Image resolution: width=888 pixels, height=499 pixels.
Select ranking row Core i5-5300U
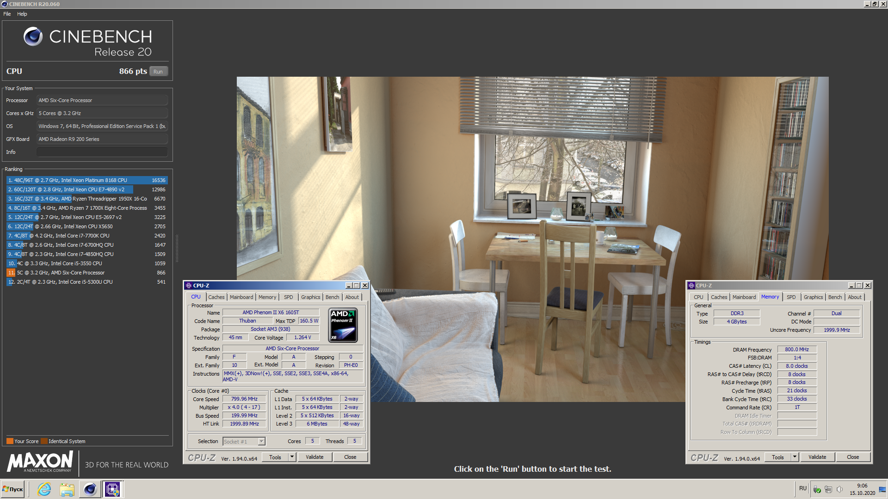(87, 282)
